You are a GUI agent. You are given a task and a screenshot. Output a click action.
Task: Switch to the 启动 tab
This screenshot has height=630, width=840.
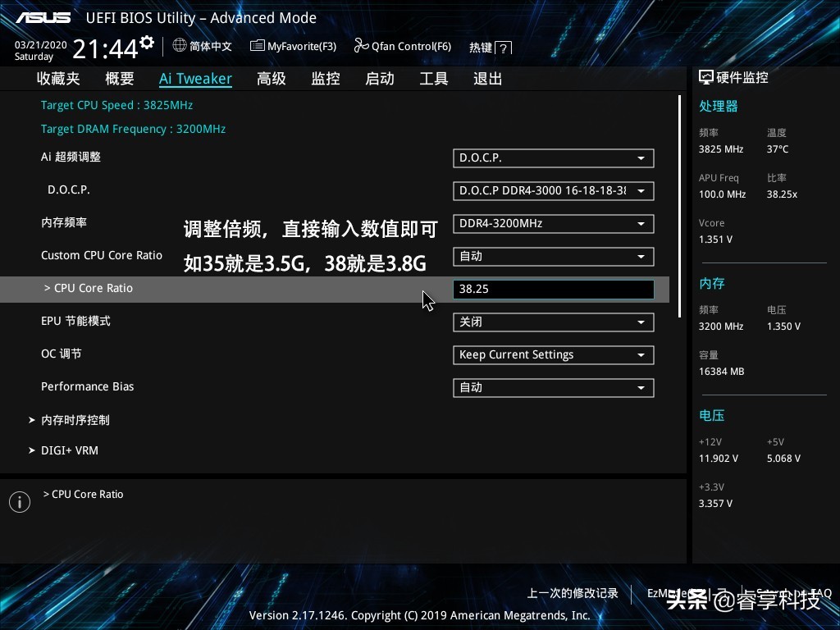[x=380, y=79]
